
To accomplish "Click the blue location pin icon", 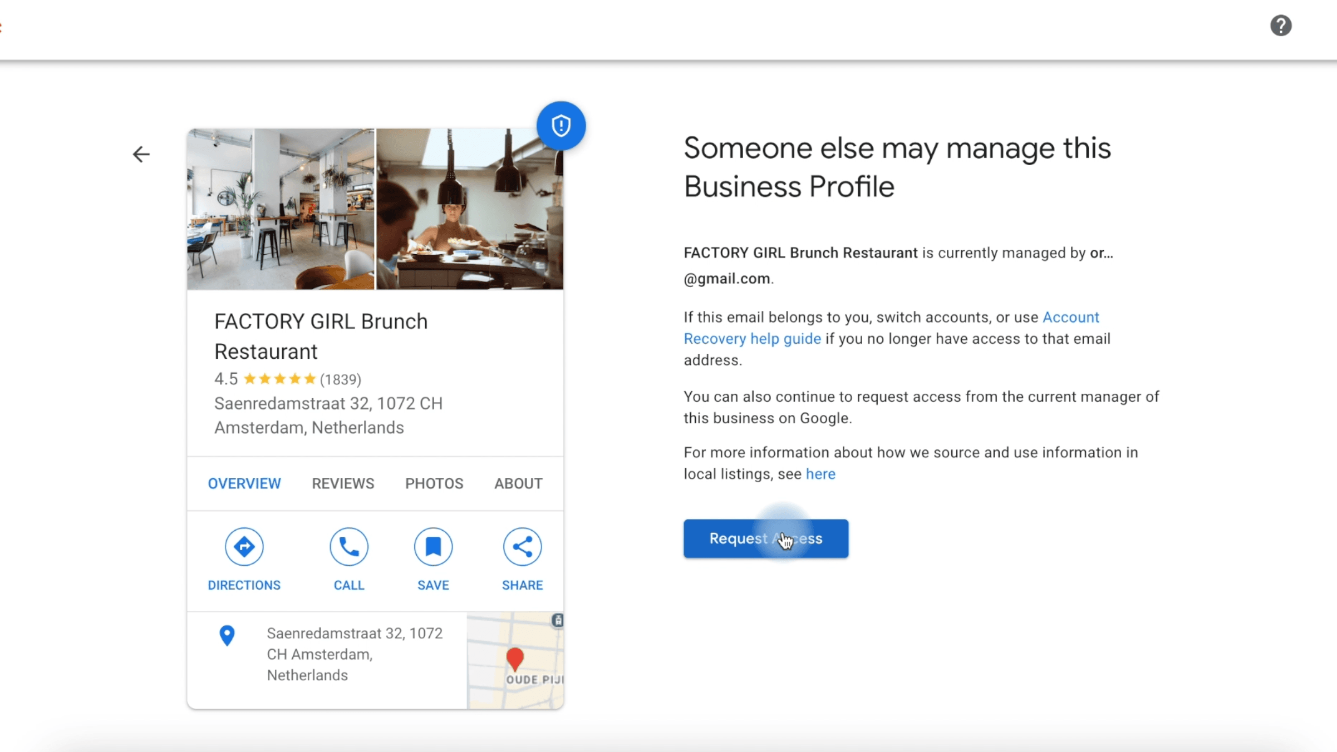I will coord(227,635).
